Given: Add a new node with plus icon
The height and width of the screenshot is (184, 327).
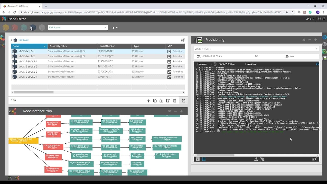Looking at the screenshot, I should [x=148, y=101].
